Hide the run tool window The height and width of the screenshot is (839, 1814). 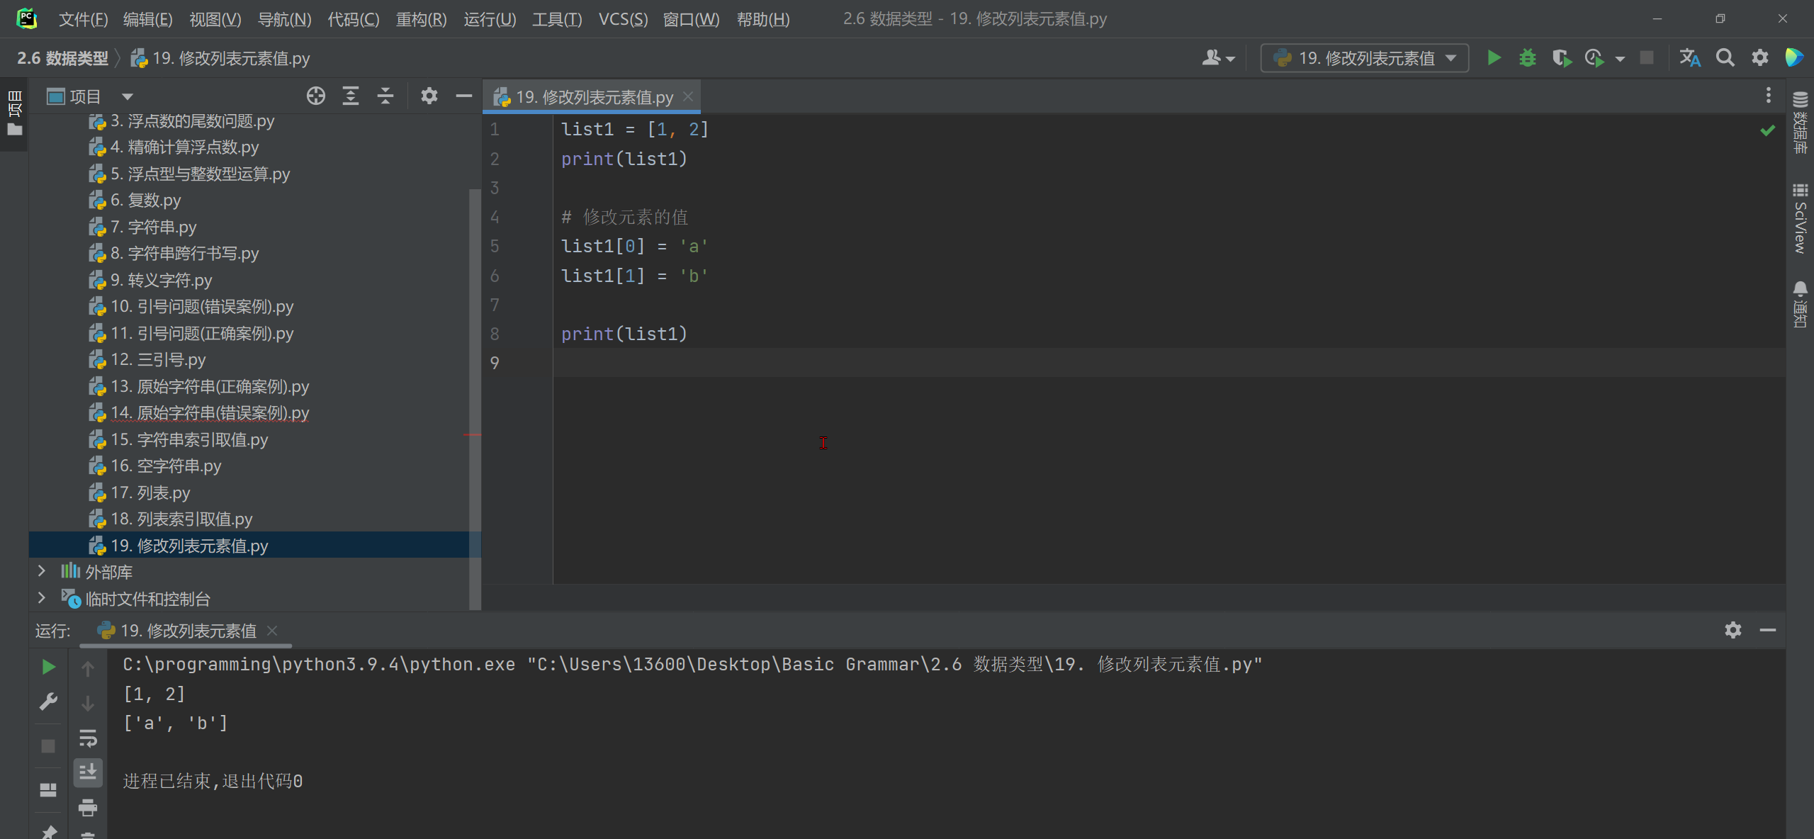(1768, 630)
